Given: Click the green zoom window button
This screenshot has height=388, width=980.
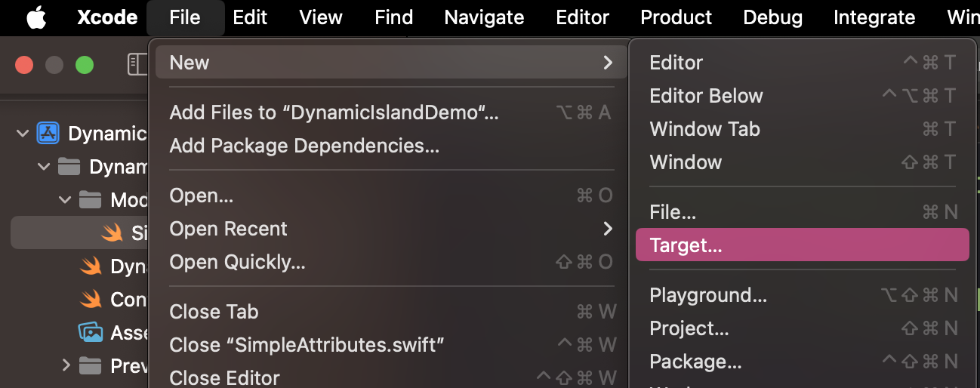Looking at the screenshot, I should coord(85,65).
